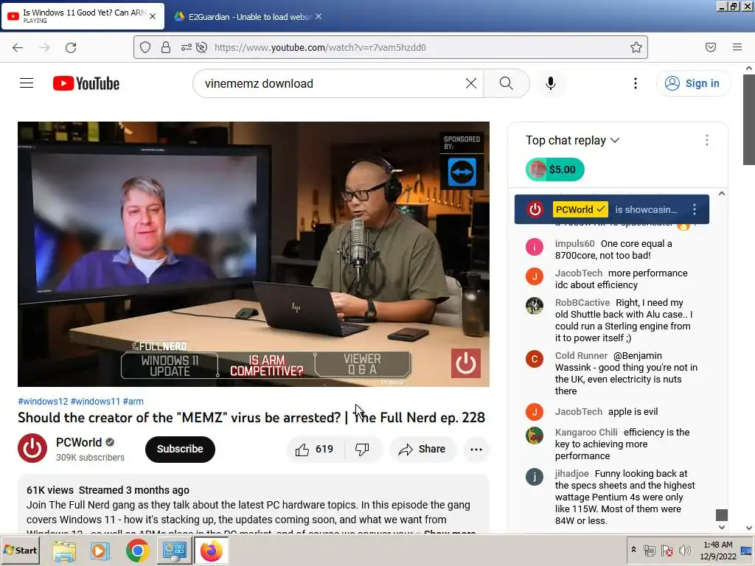755x566 pixels.
Task: Click Sign in button
Action: (x=693, y=83)
